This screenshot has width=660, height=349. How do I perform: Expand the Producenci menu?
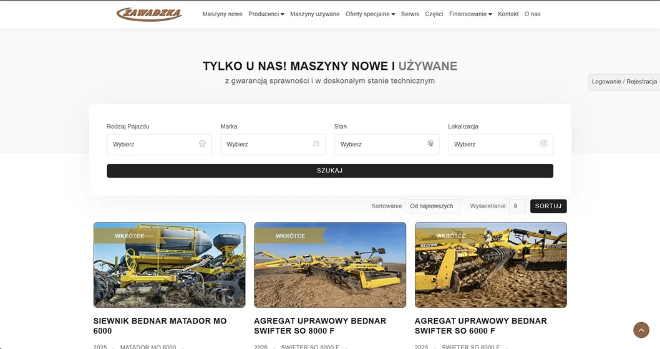tap(266, 14)
